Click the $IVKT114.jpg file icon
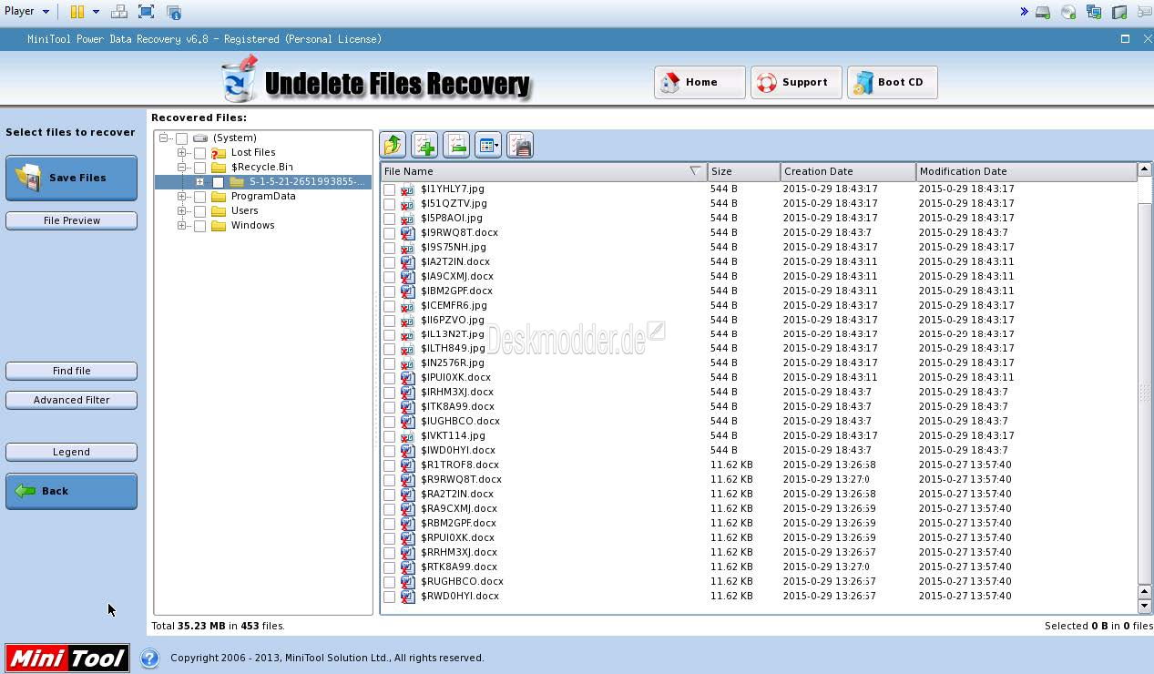The height and width of the screenshot is (674, 1154). (x=408, y=436)
